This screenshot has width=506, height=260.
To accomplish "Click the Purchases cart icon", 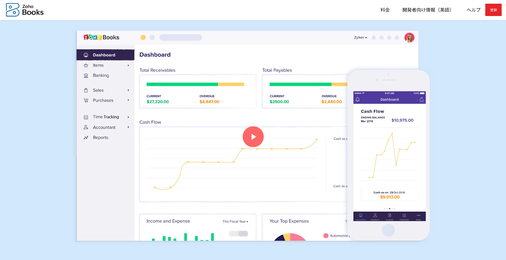I will 86,100.
